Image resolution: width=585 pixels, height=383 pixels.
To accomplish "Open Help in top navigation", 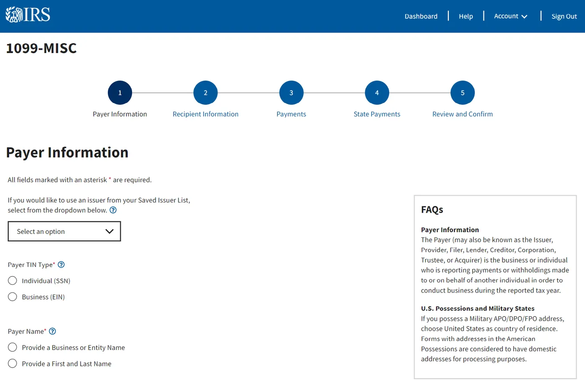I will (466, 16).
